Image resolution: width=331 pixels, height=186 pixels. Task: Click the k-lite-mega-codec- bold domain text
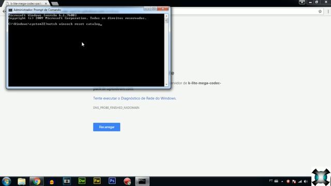point(204,83)
